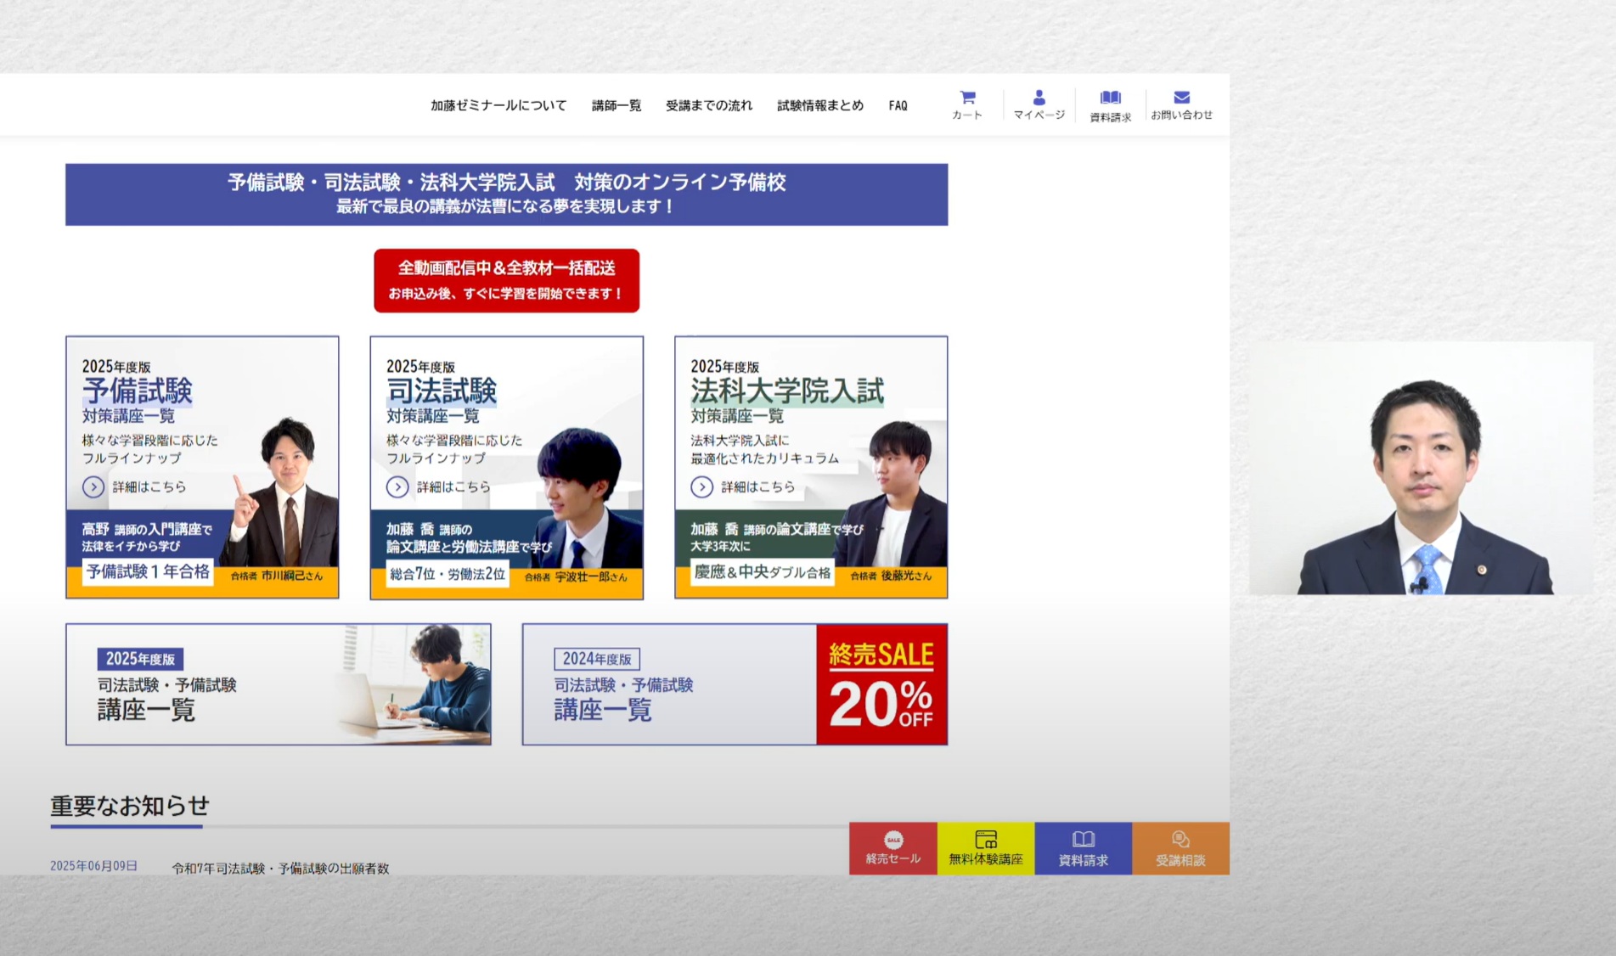Open 受講相談 orange button
This screenshot has height=956, width=1616.
[1180, 848]
